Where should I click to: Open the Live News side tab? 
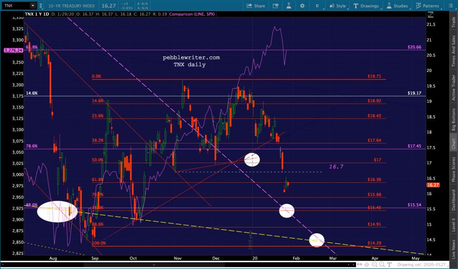(x=454, y=249)
